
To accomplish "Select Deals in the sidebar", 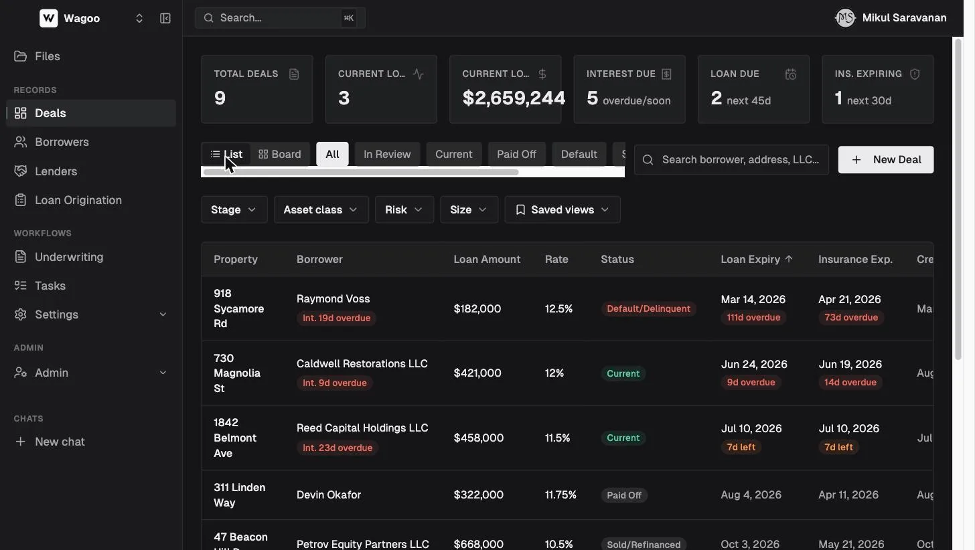I will click(x=91, y=113).
